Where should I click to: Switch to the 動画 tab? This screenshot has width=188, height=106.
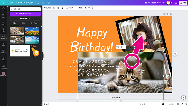23,23
